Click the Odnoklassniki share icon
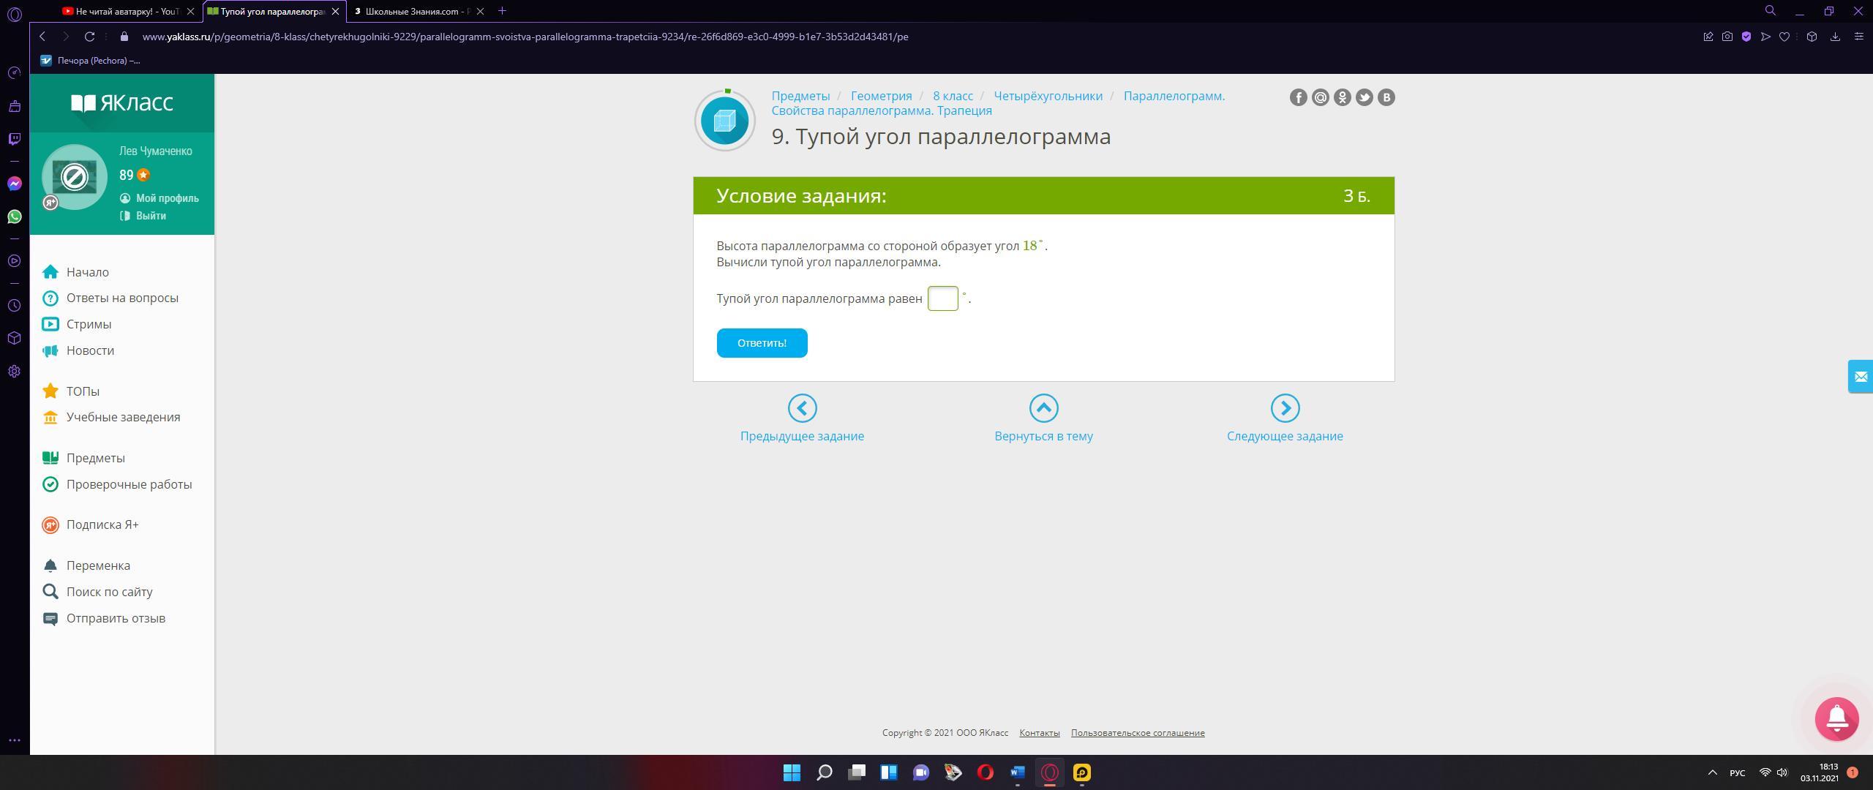The width and height of the screenshot is (1873, 790). tap(1342, 97)
